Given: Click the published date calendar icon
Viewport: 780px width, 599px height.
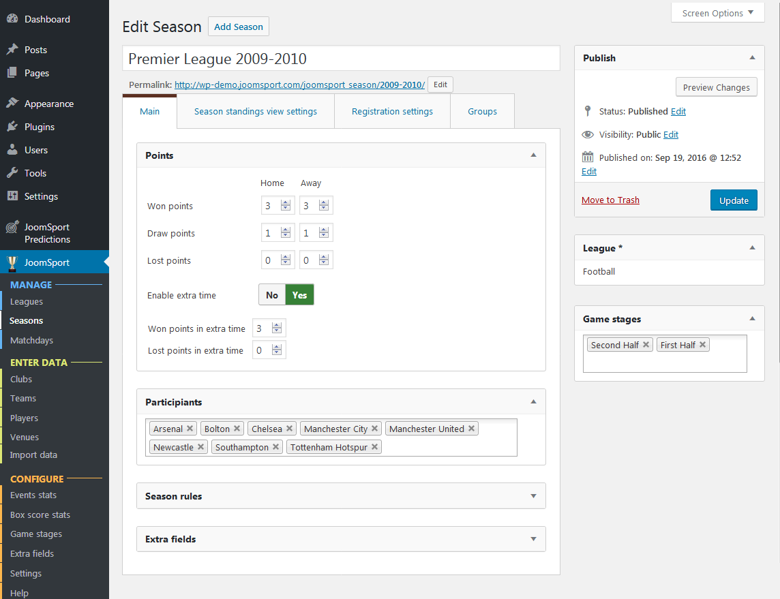Looking at the screenshot, I should [588, 157].
